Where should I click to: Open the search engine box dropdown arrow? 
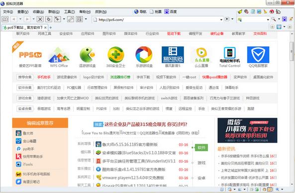268,19
